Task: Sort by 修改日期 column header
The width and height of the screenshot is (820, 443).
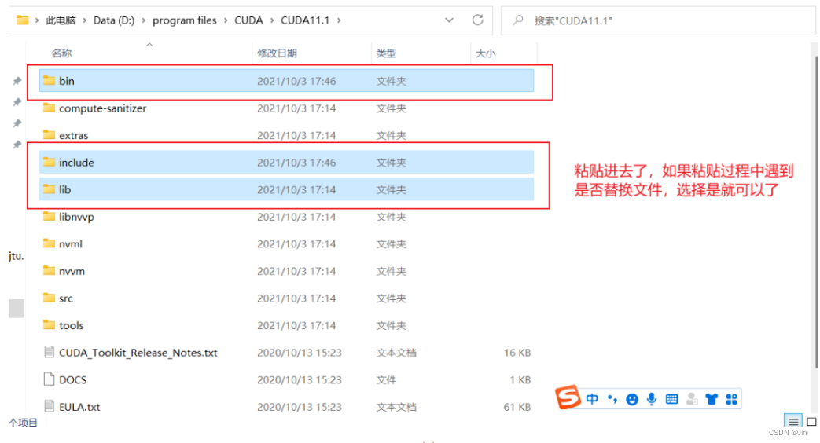Action: click(278, 53)
